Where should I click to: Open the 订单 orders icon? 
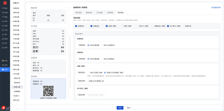tap(3, 30)
